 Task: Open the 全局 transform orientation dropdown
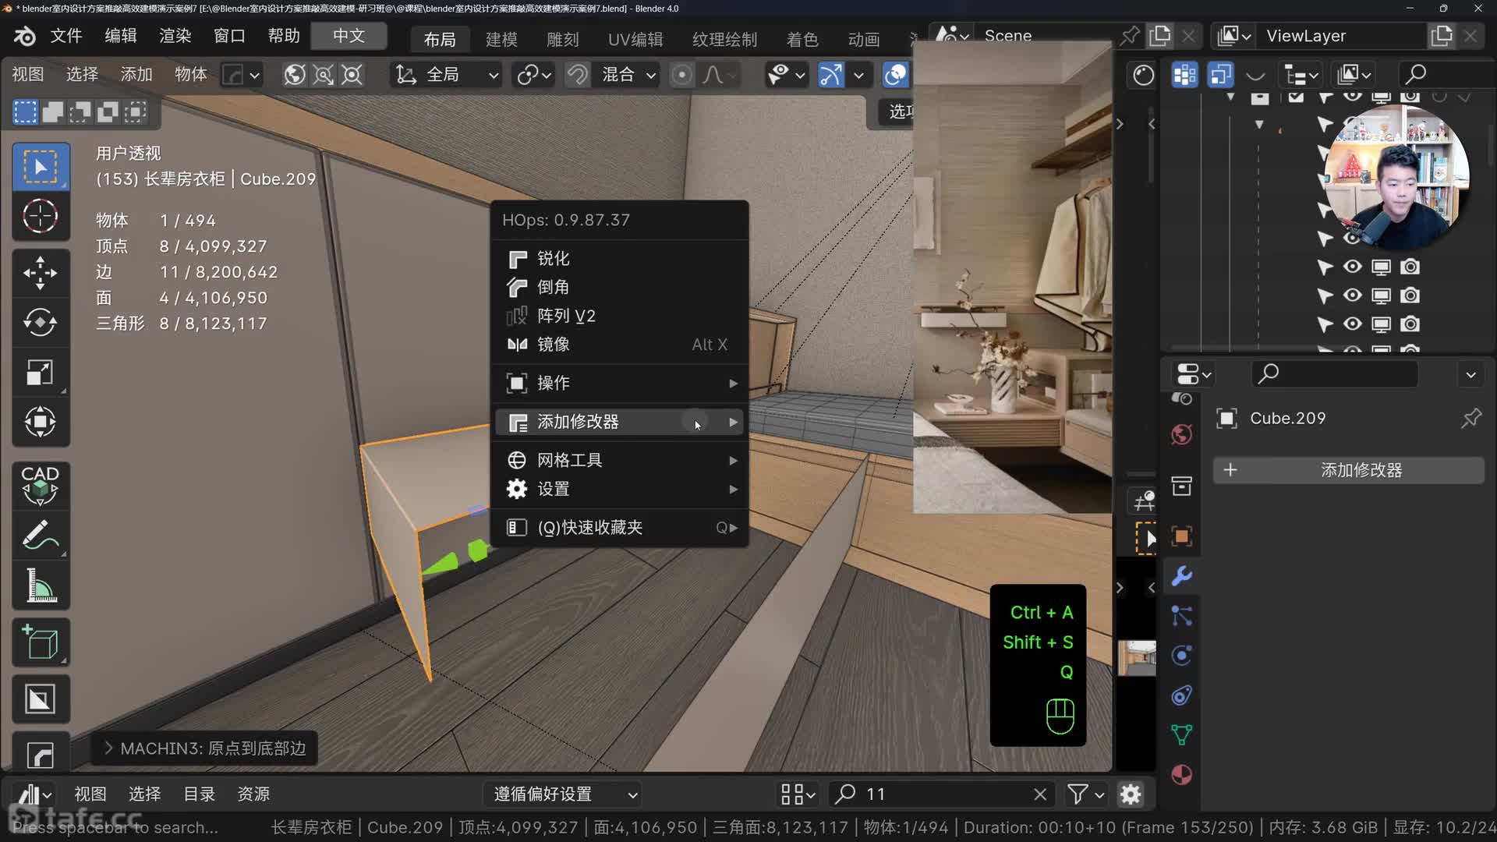tap(447, 75)
